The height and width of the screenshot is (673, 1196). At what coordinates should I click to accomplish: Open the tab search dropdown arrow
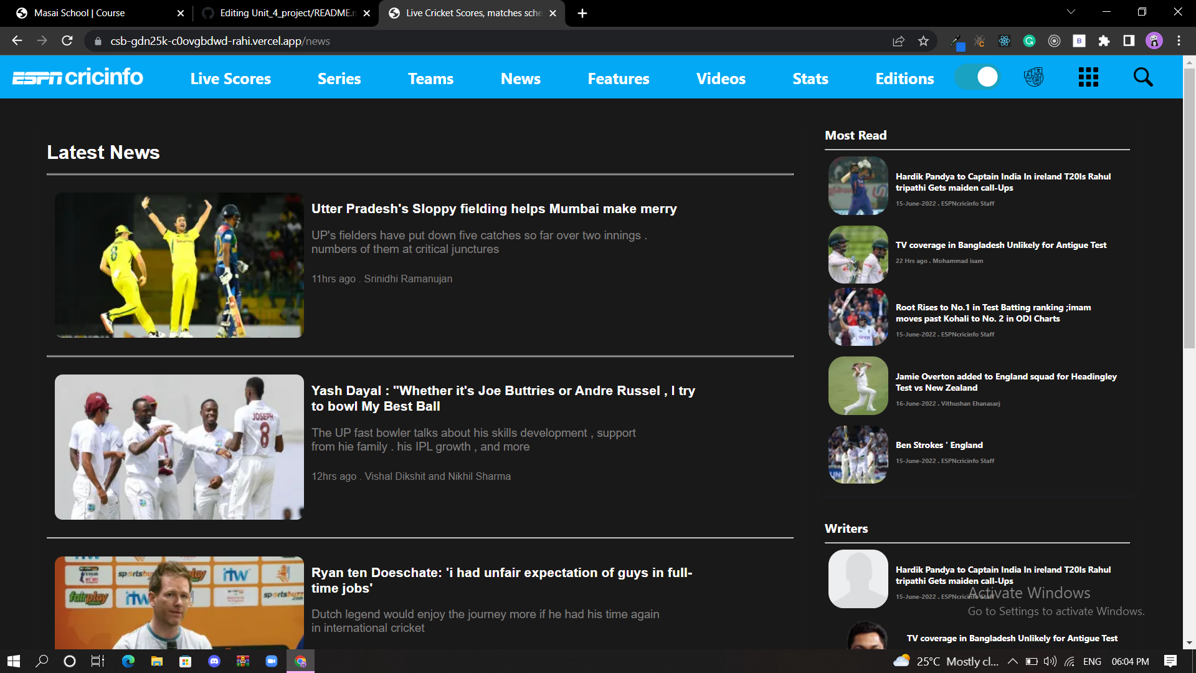click(1070, 11)
